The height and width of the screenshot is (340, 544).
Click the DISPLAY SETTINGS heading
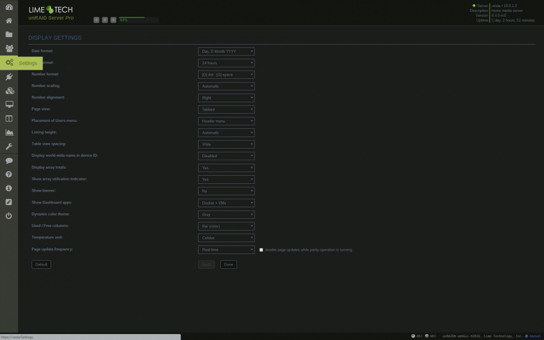pyautogui.click(x=55, y=38)
